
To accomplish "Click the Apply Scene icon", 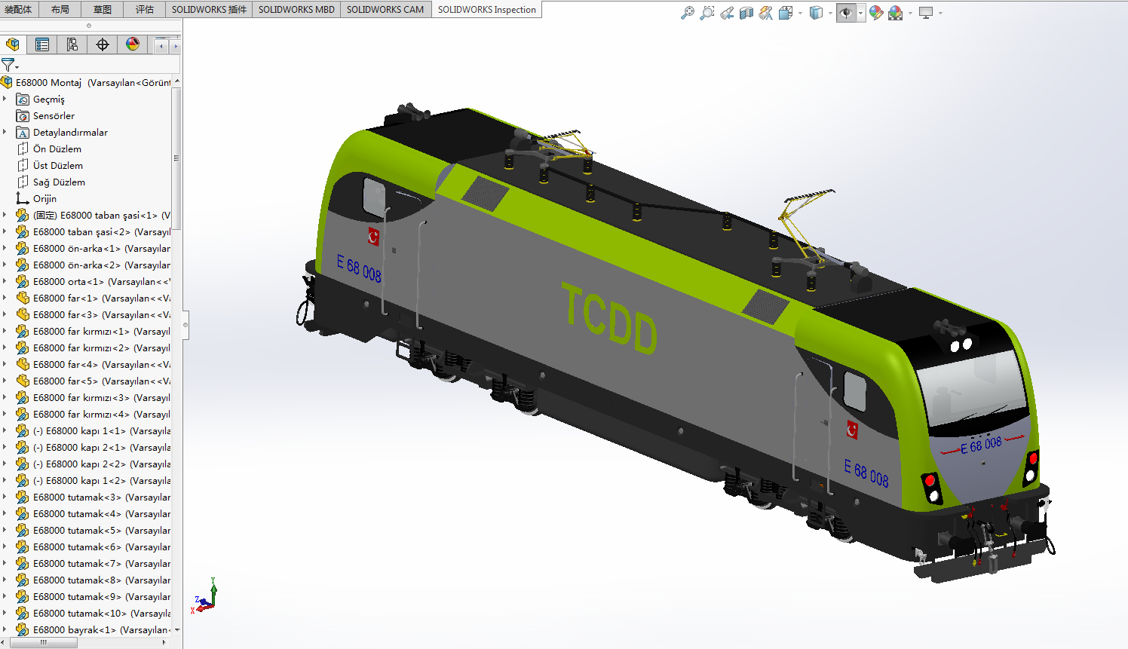I will click(896, 13).
